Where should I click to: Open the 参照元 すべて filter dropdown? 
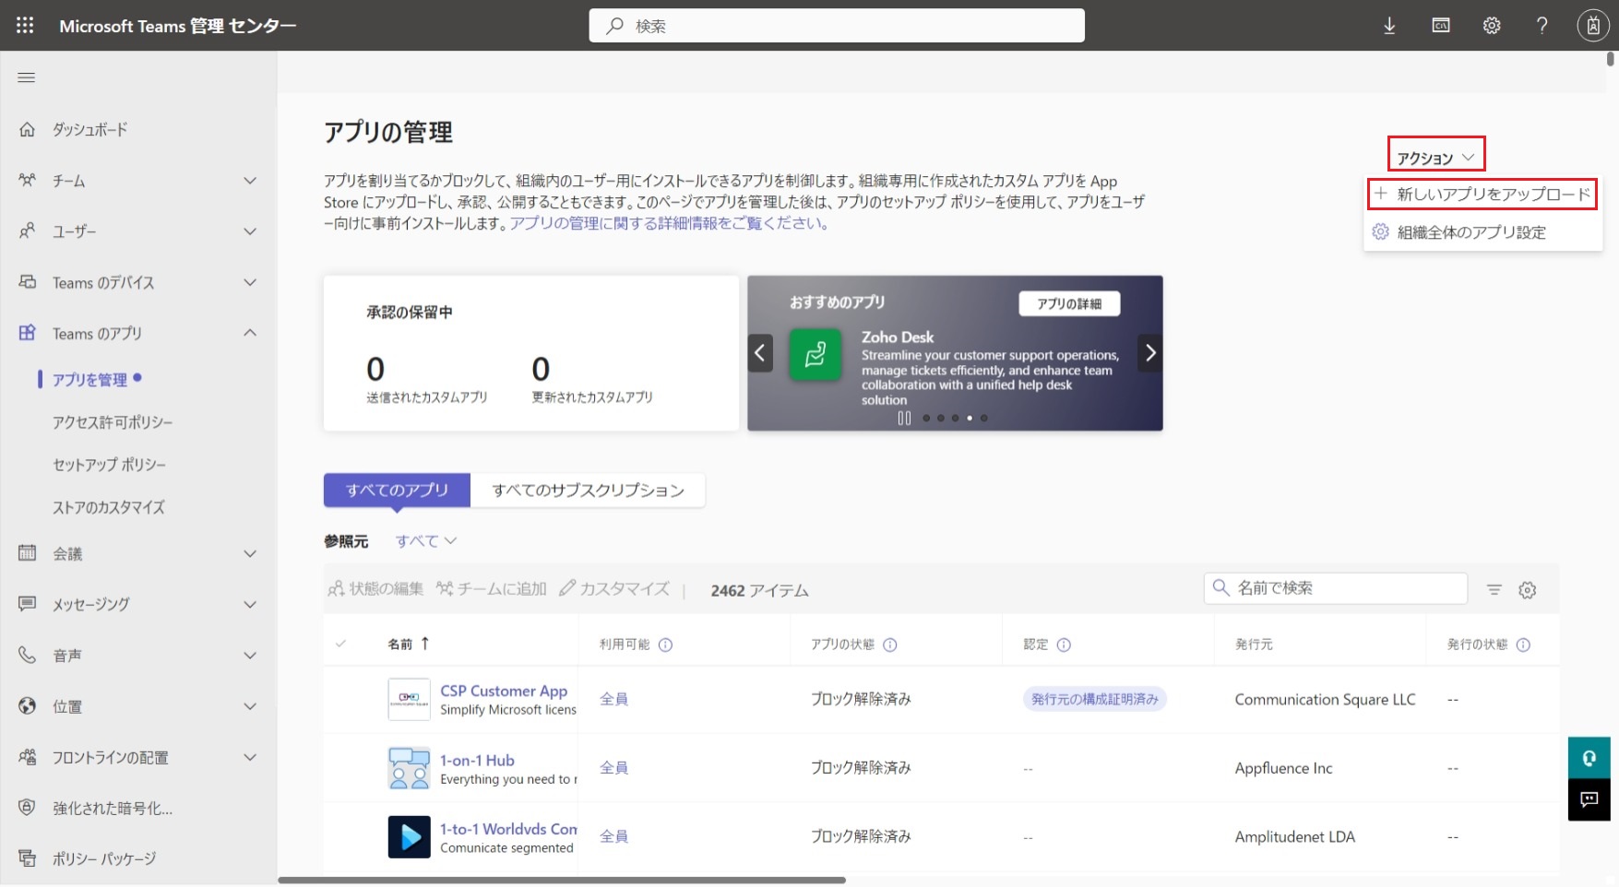click(425, 541)
